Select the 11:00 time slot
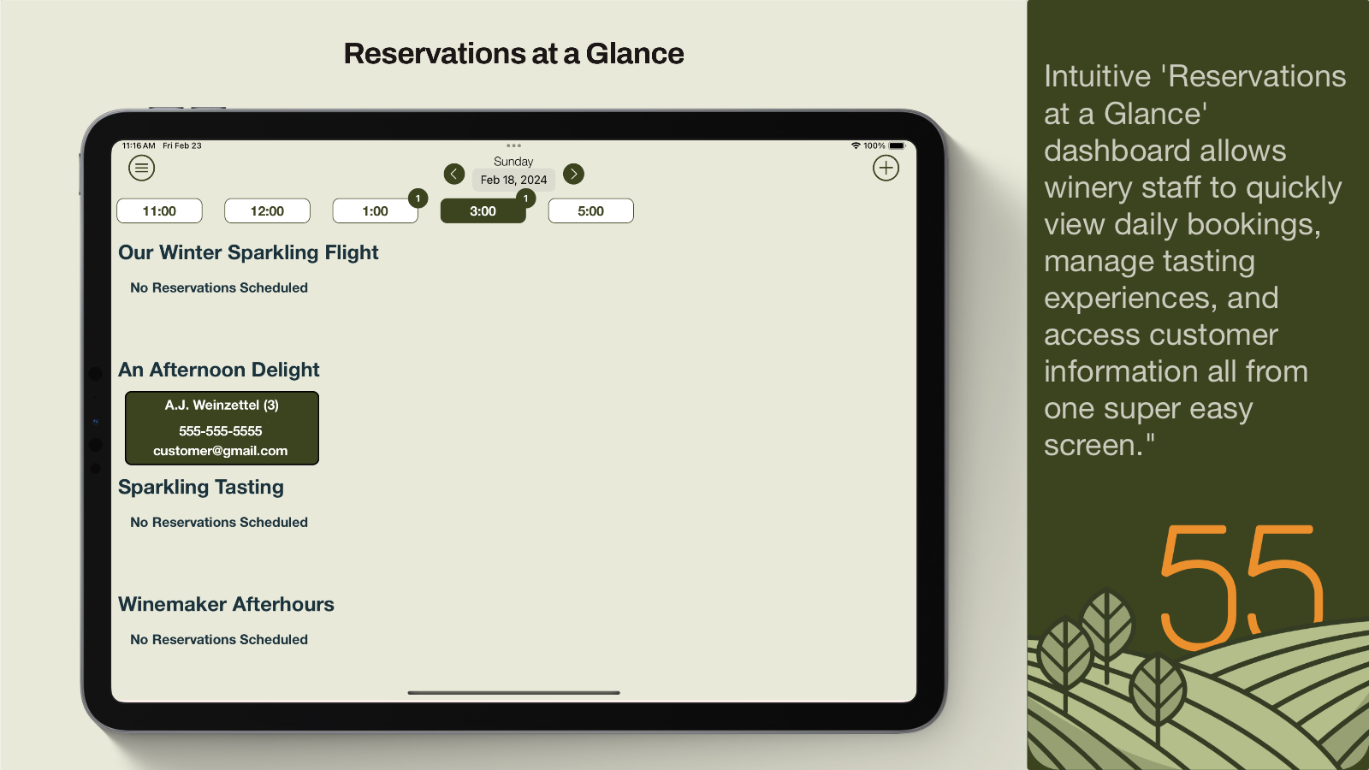 point(159,210)
